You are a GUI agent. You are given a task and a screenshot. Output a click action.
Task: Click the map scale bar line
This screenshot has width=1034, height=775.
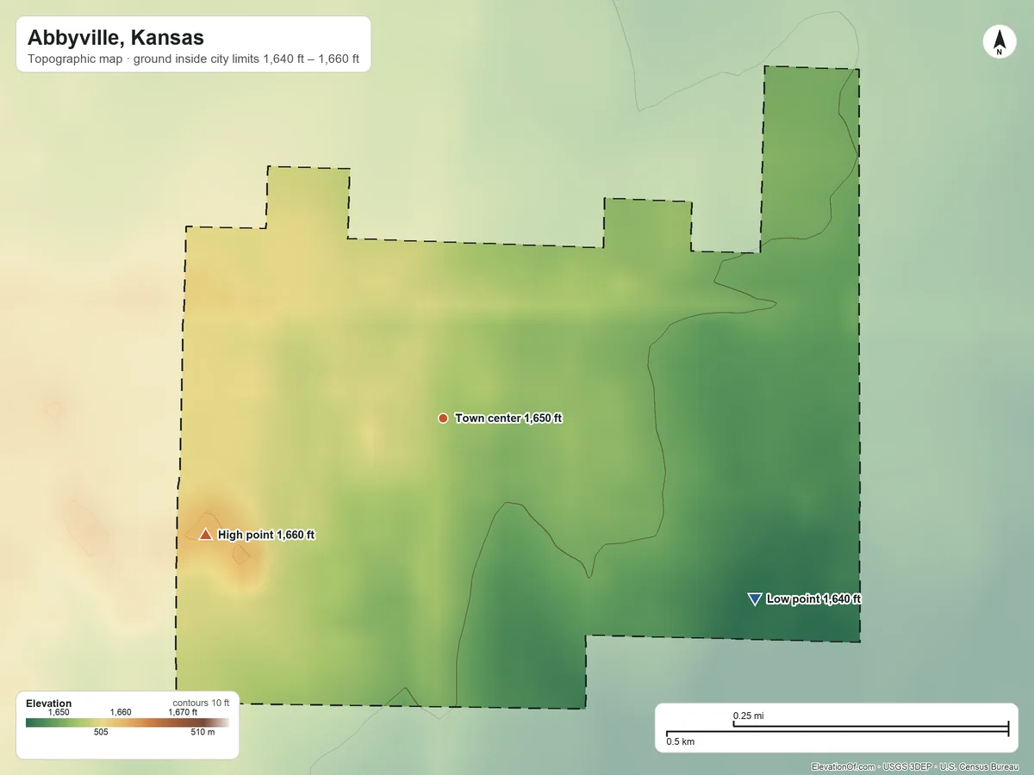point(837,730)
